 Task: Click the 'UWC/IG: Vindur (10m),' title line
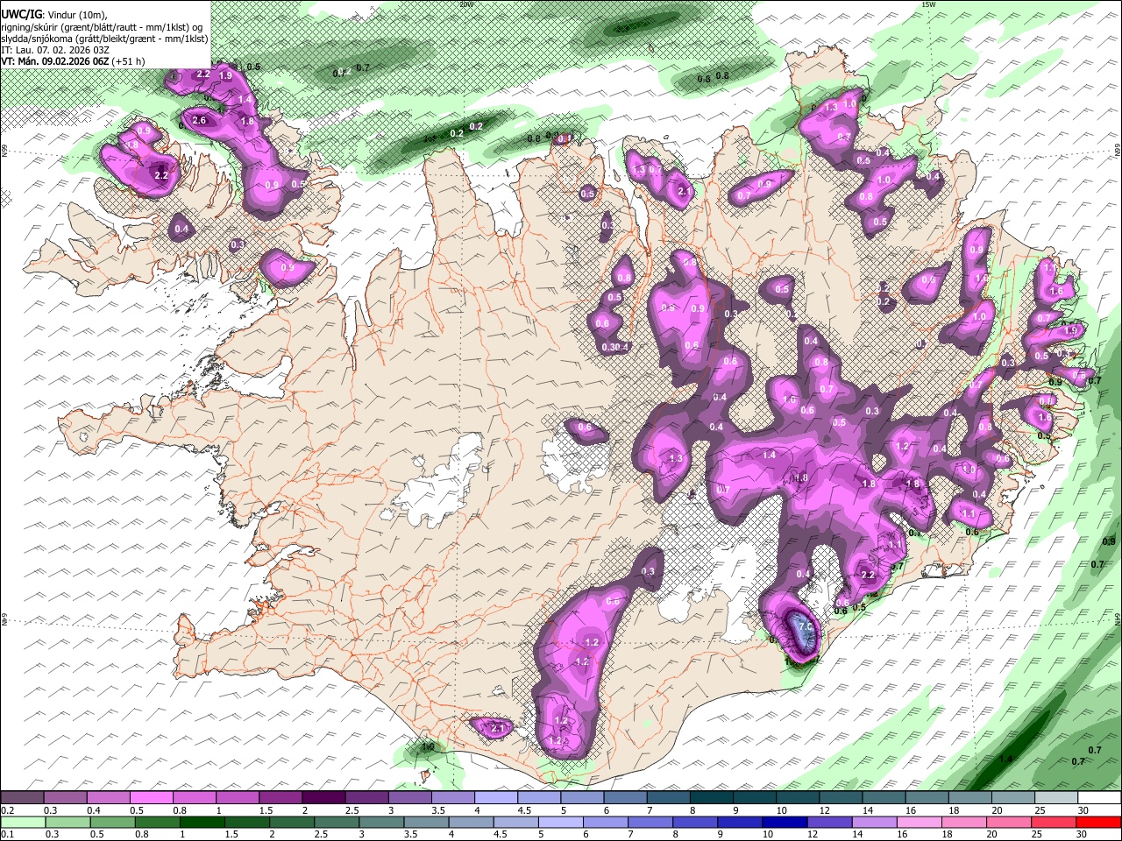(x=53, y=15)
